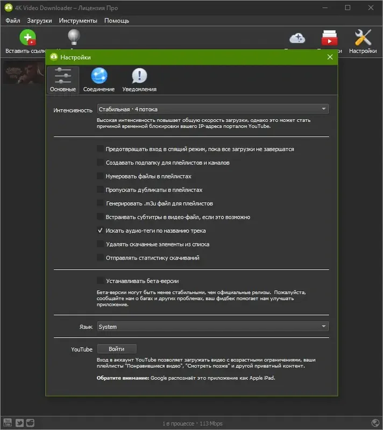383x430 pixels.
Task: Click the globe icon at bottom right
Action: (375, 423)
